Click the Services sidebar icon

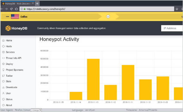(3, 52)
